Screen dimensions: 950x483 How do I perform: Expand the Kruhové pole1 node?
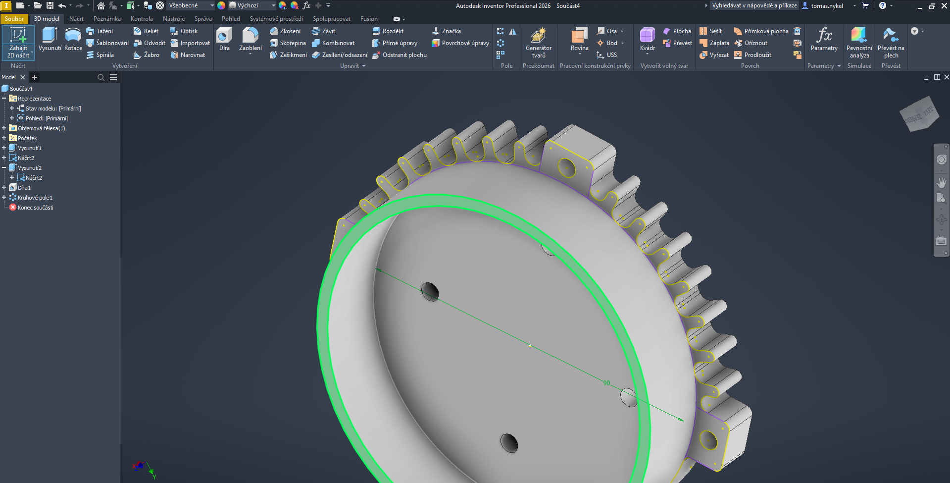(x=4, y=198)
